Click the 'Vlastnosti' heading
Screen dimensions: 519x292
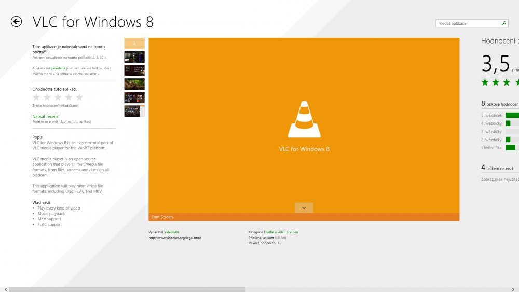pyautogui.click(x=42, y=203)
